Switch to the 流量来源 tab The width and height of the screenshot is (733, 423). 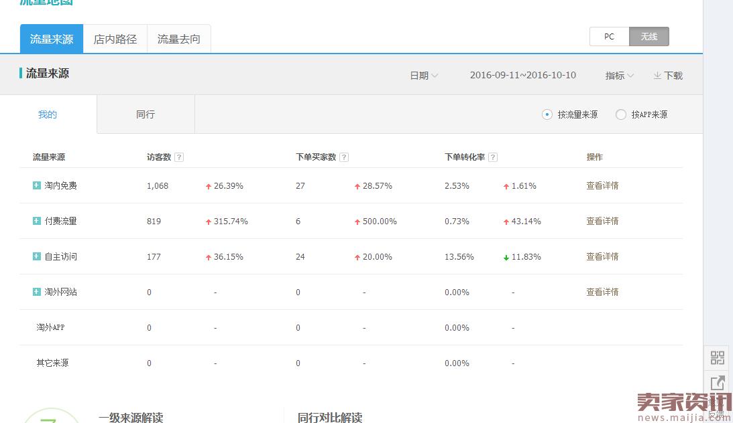(52, 39)
